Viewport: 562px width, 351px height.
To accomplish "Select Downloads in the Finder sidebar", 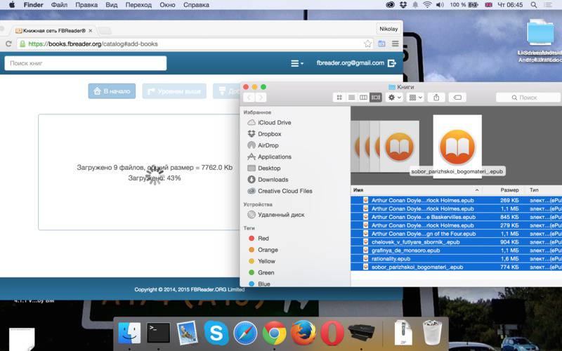I will click(x=273, y=180).
